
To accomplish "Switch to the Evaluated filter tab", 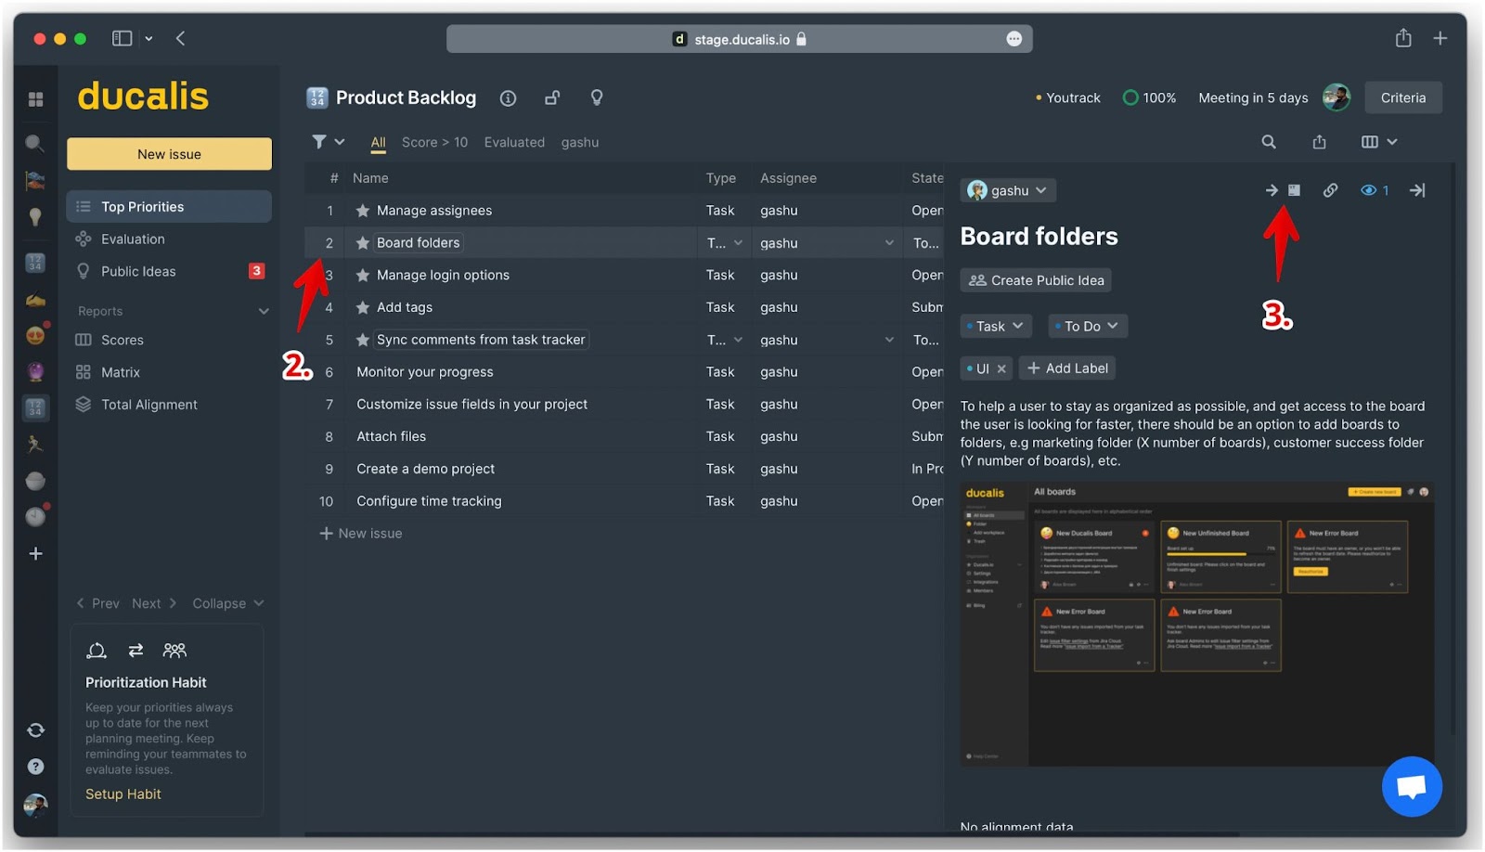I will [x=514, y=142].
